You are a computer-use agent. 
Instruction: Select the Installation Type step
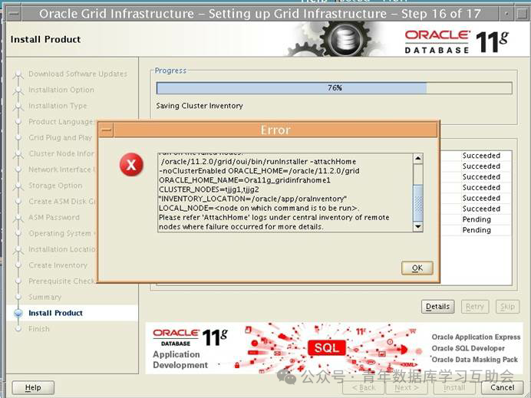[58, 106]
